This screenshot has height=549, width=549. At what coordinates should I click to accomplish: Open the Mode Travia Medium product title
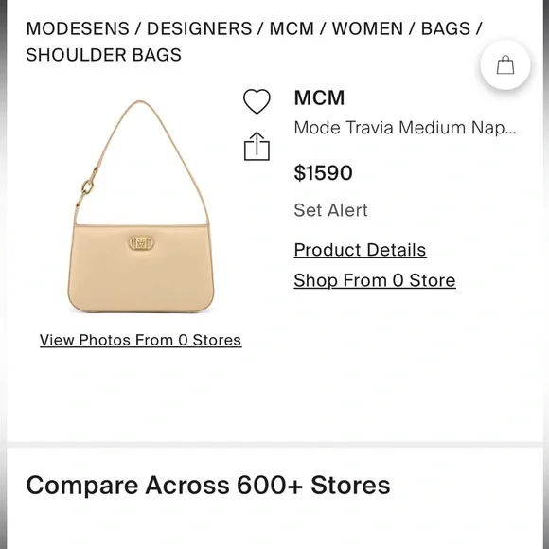(x=405, y=128)
